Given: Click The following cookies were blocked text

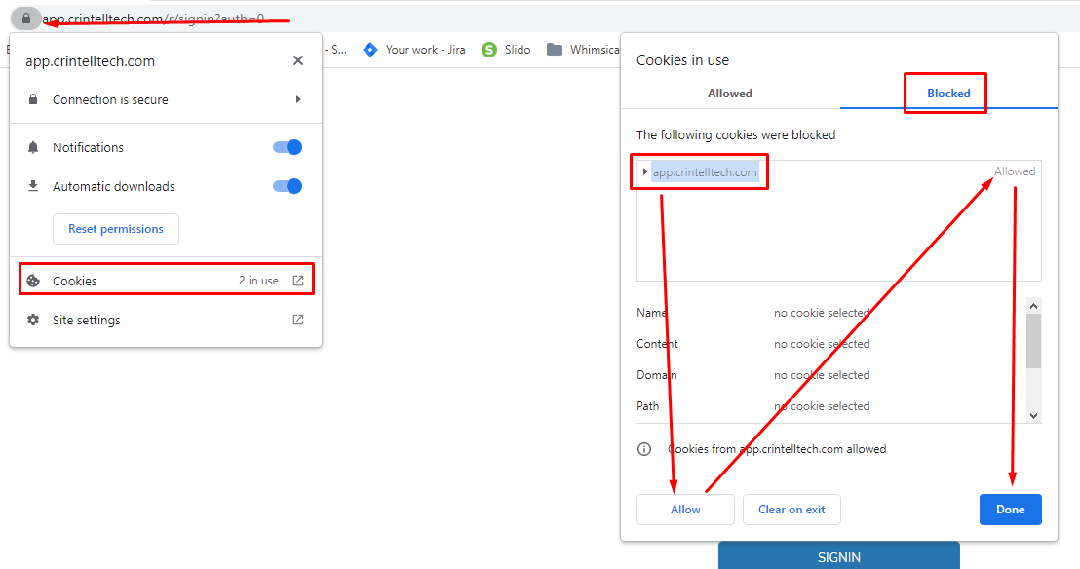Looking at the screenshot, I should 736,135.
